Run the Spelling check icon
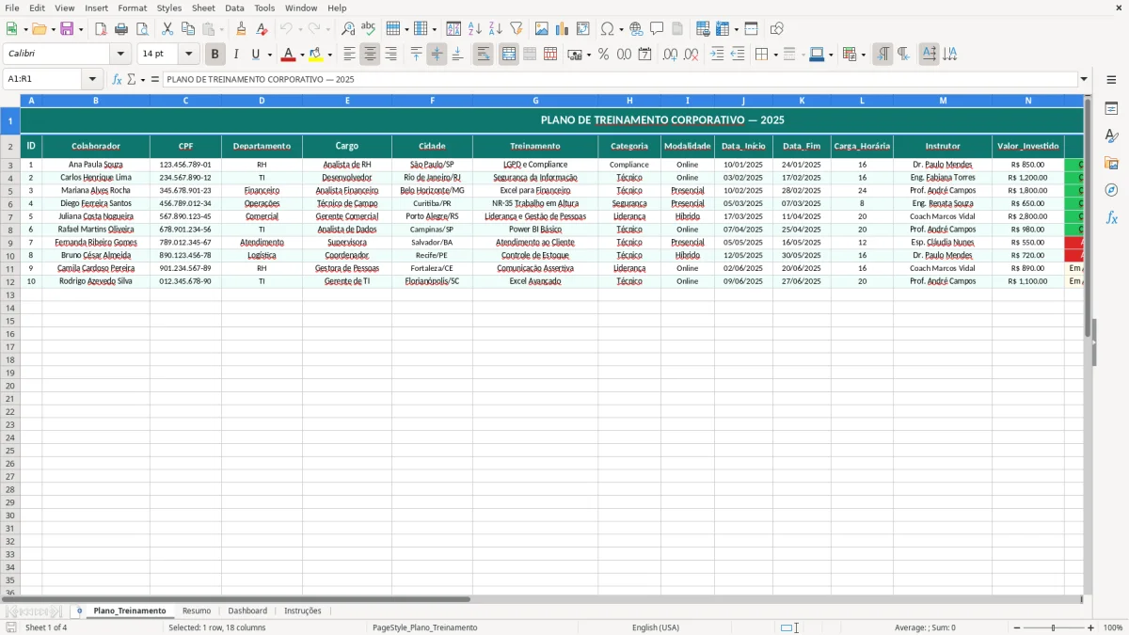 click(x=369, y=29)
